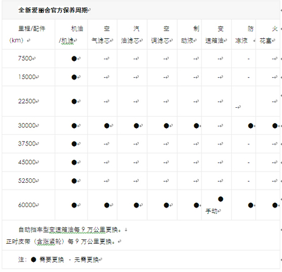The height and width of the screenshot is (272, 282).
Task: Click the 机油 dot in 30000 row
Action: [74, 126]
